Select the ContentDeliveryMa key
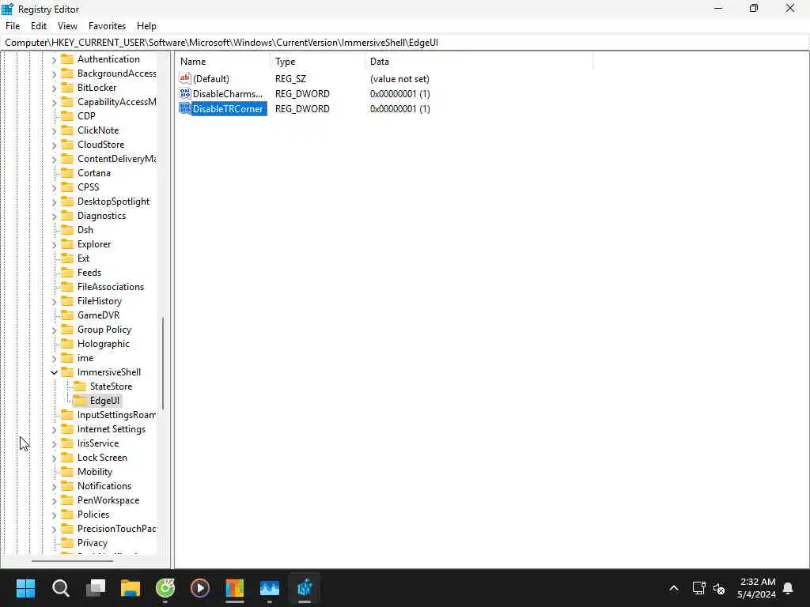810x607 pixels. 117,158
